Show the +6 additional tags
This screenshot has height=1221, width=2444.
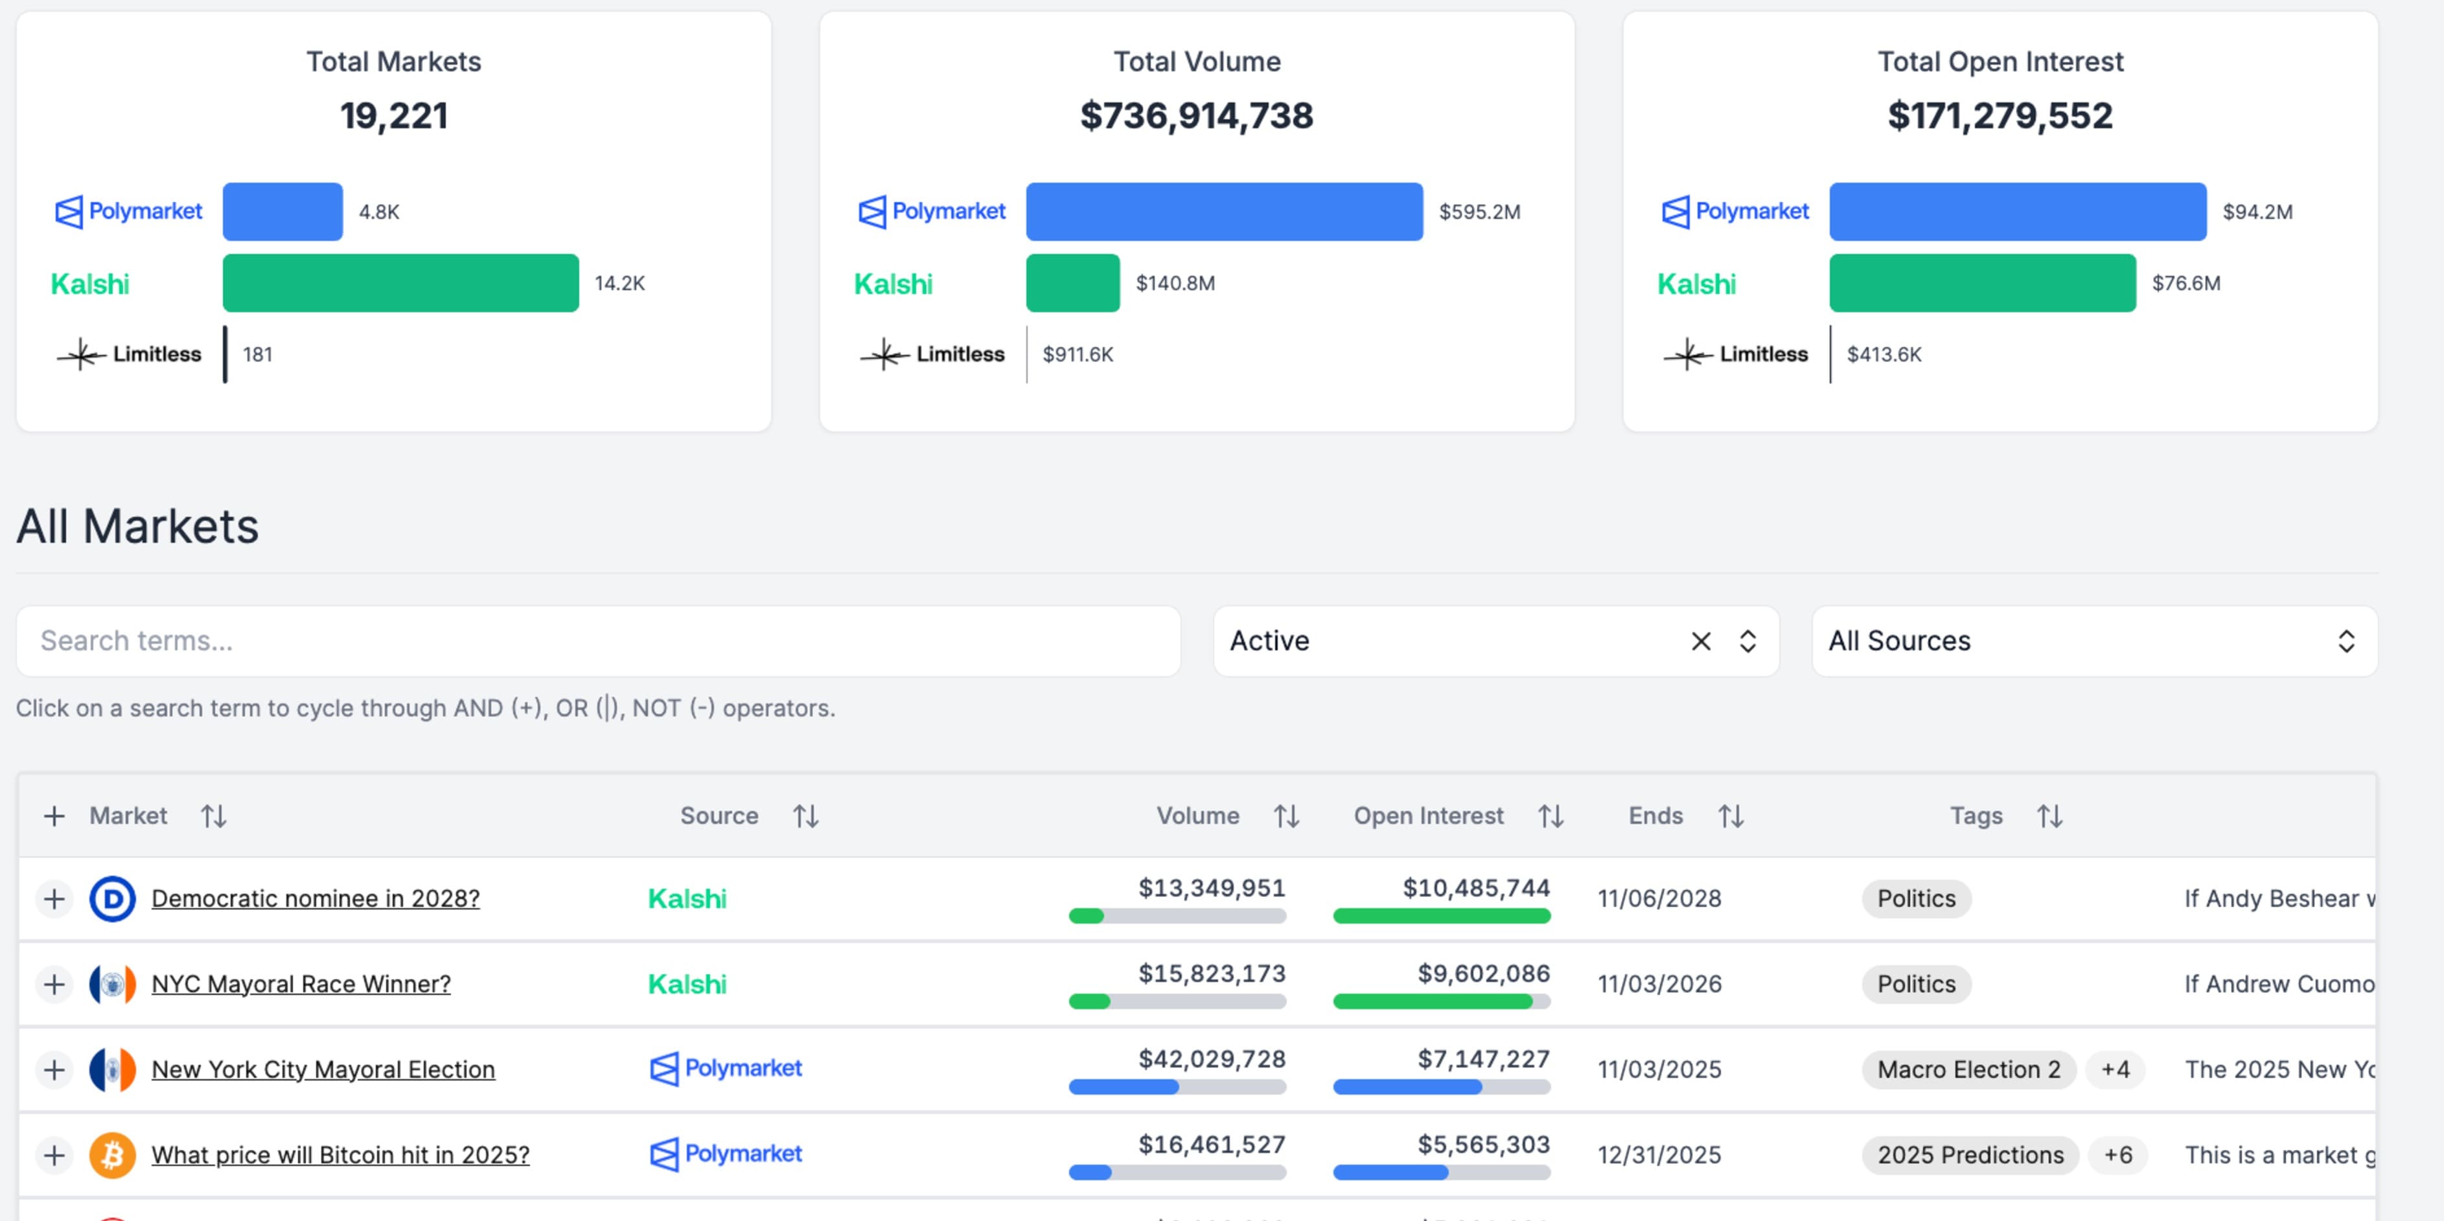point(2117,1154)
